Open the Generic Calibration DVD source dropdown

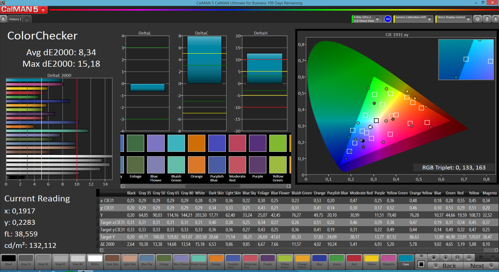click(x=430, y=19)
